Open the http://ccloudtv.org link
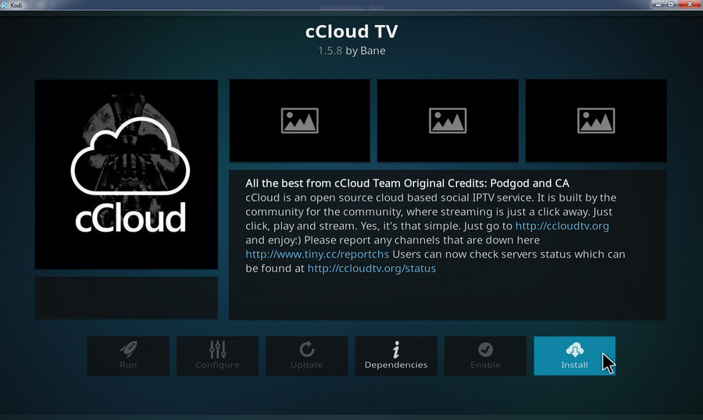 tap(562, 226)
